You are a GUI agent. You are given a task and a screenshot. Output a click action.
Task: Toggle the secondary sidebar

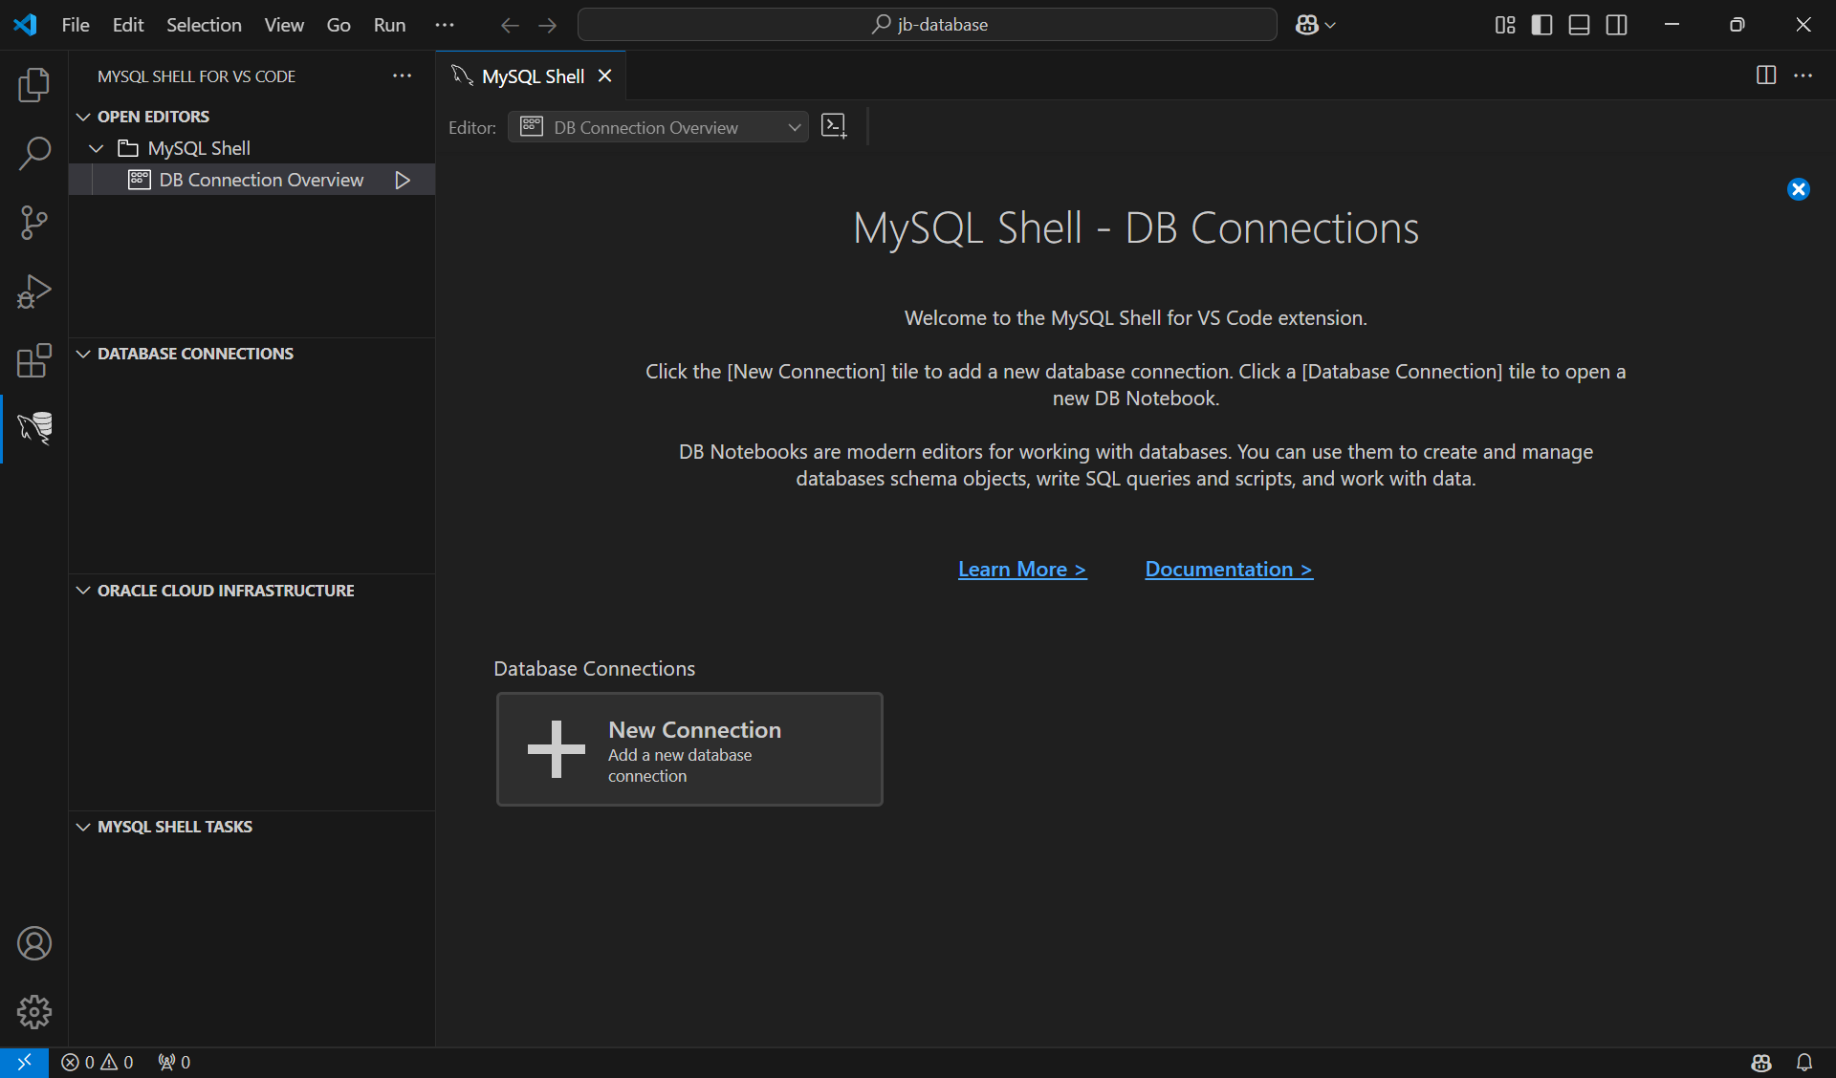coord(1616,25)
